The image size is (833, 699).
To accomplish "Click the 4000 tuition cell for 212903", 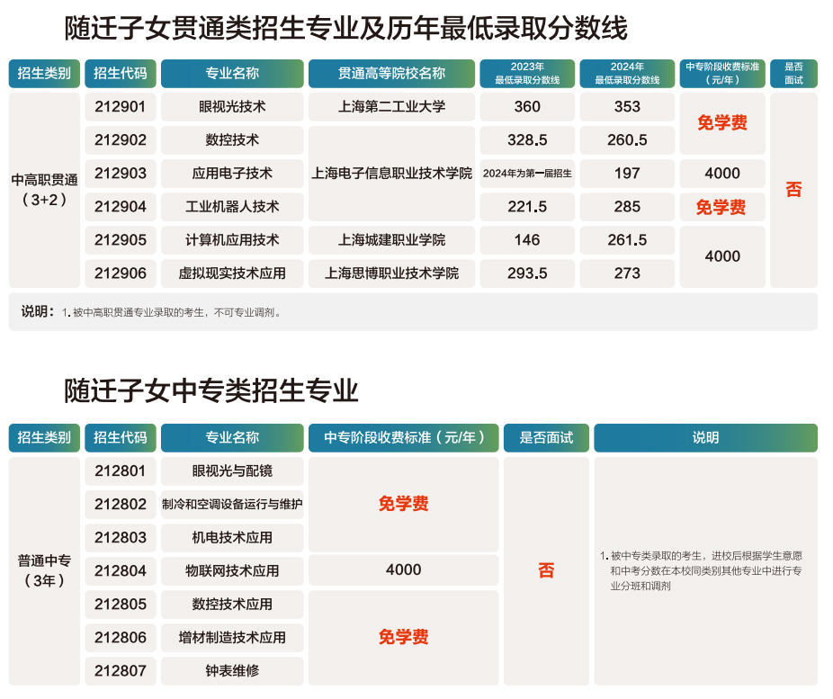I will pos(722,173).
